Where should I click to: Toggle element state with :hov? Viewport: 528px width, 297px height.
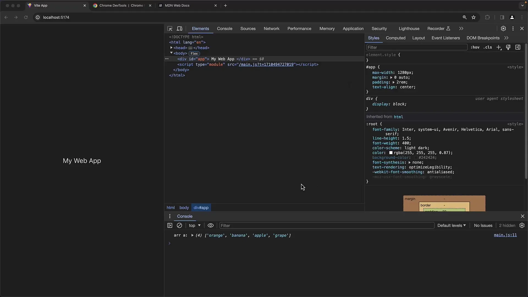click(475, 47)
